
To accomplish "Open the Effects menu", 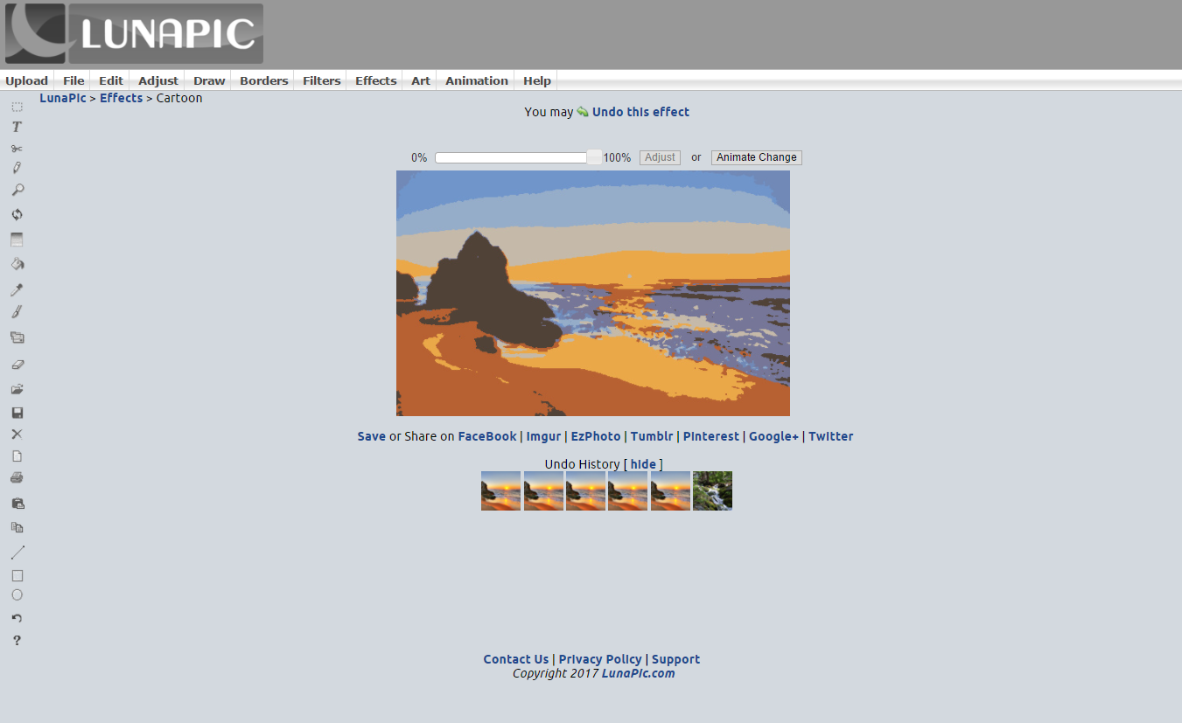I will (375, 80).
